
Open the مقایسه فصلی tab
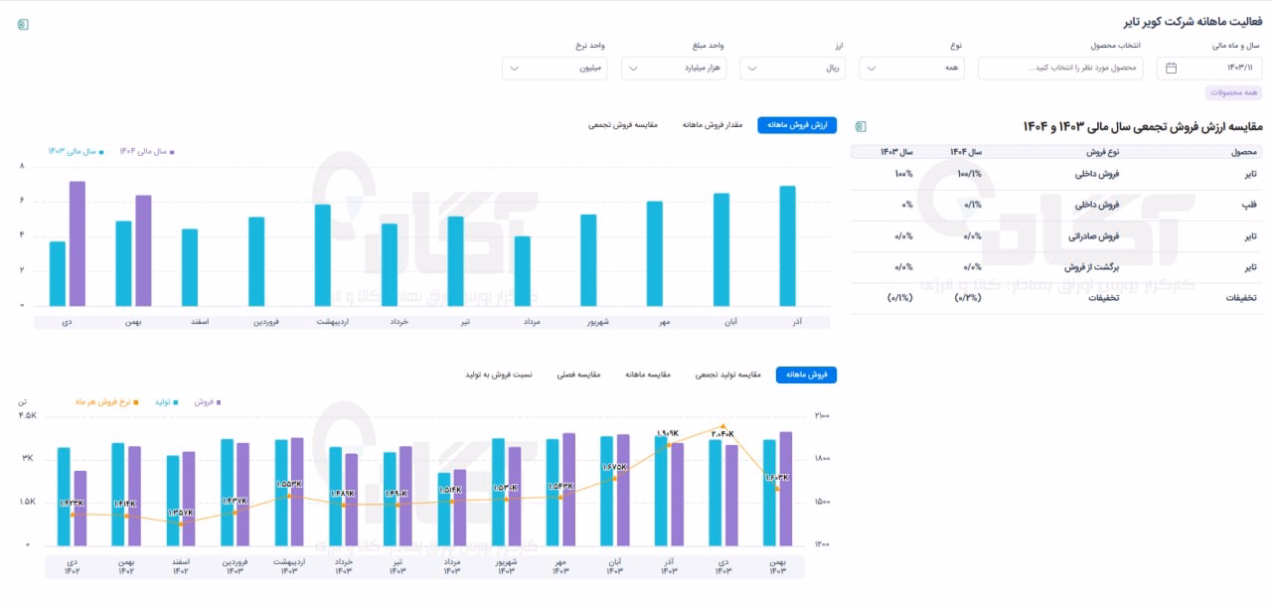coord(580,375)
